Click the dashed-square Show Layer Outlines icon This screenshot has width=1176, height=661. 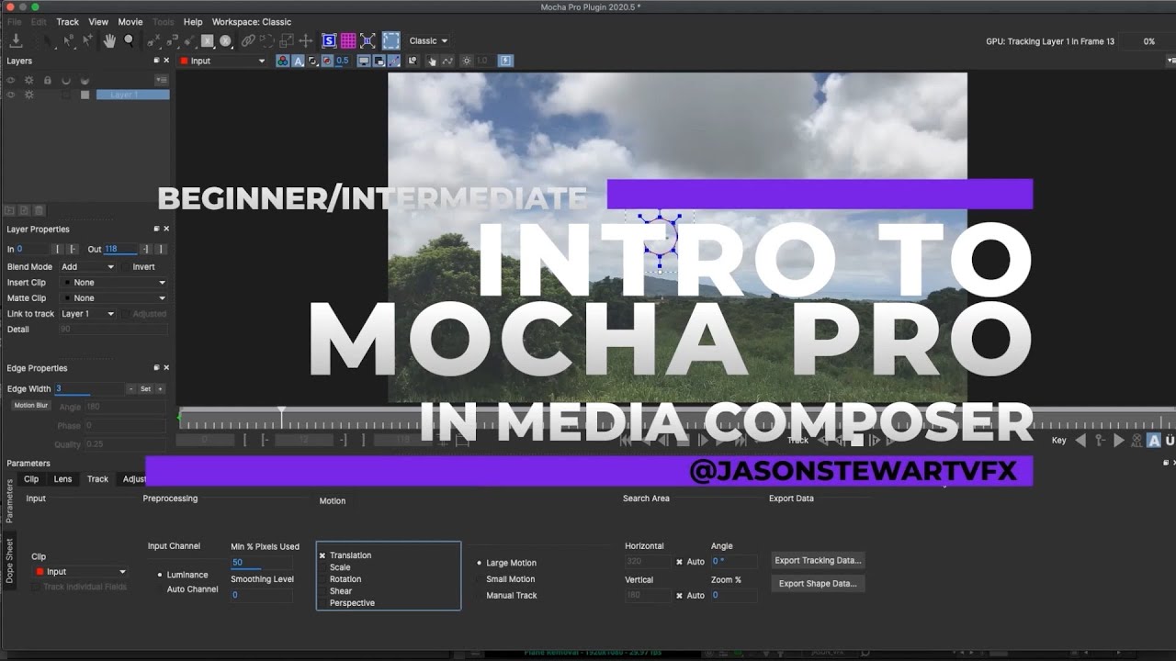click(x=391, y=40)
